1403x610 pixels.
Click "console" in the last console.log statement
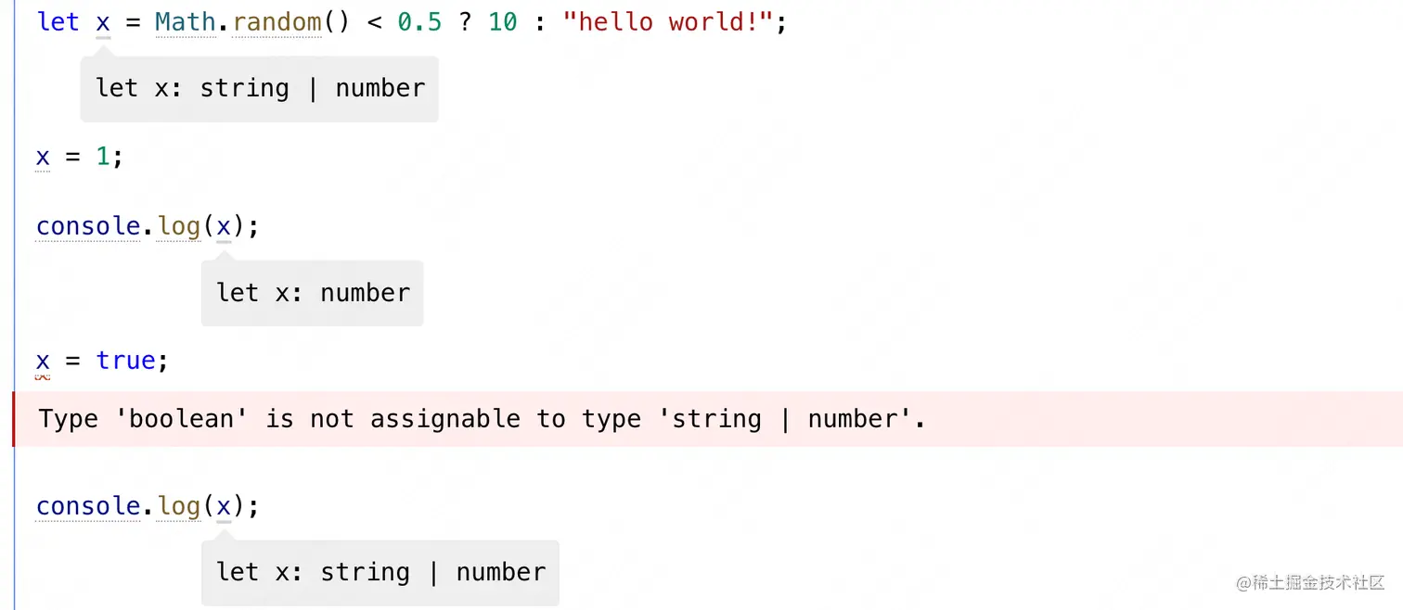point(87,506)
